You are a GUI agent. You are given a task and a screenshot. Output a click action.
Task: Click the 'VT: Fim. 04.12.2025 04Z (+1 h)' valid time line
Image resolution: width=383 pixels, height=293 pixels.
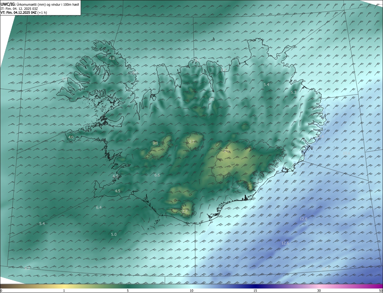coord(24,13)
